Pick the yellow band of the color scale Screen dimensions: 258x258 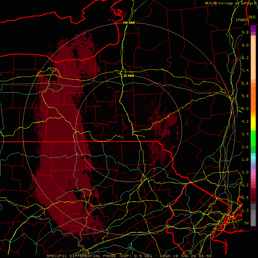tap(253, 123)
